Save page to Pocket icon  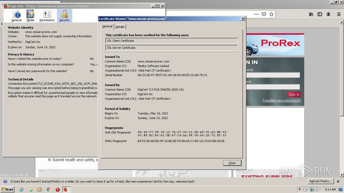[x=264, y=14]
